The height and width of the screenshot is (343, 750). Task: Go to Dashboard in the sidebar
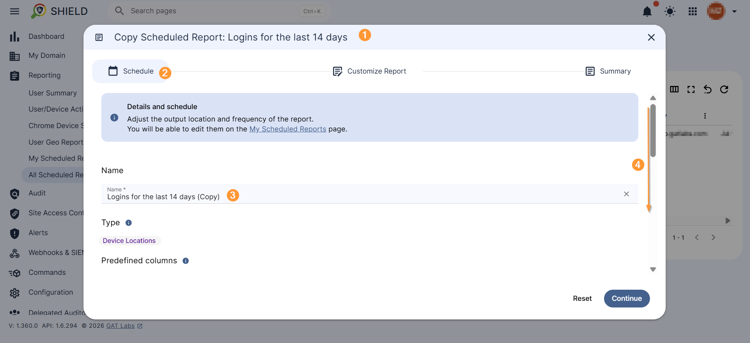[46, 36]
